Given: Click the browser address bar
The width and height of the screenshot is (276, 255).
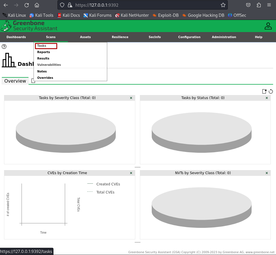Looking at the screenshot, I should tap(145, 5).
